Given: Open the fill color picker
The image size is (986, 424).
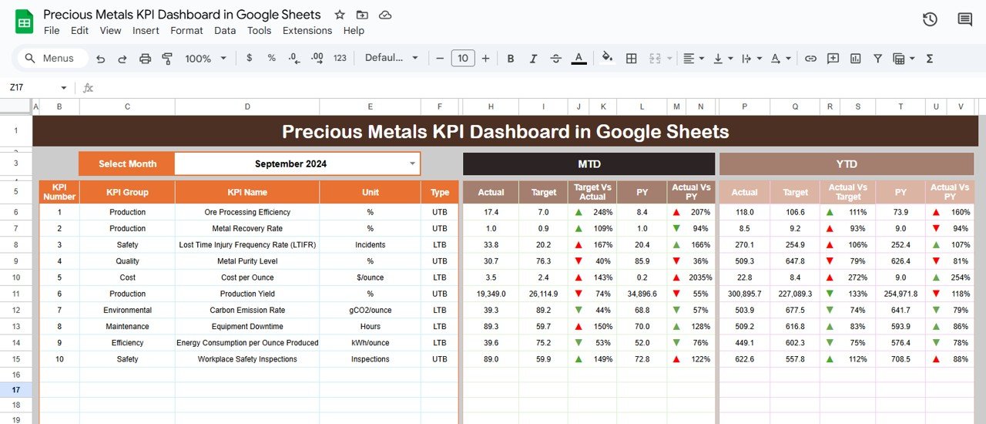Looking at the screenshot, I should pyautogui.click(x=608, y=58).
